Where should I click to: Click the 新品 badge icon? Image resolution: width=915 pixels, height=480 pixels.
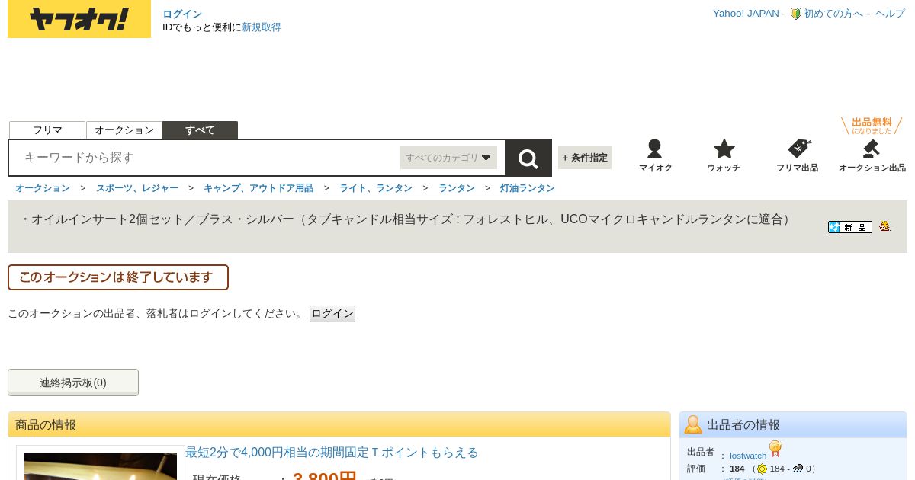(850, 227)
